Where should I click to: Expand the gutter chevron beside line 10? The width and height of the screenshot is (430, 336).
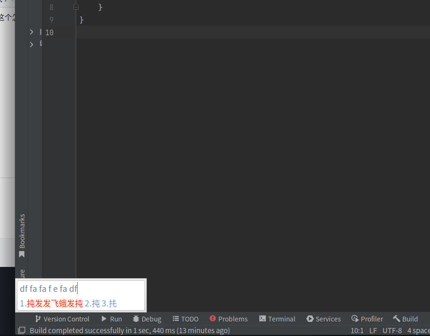(x=32, y=32)
